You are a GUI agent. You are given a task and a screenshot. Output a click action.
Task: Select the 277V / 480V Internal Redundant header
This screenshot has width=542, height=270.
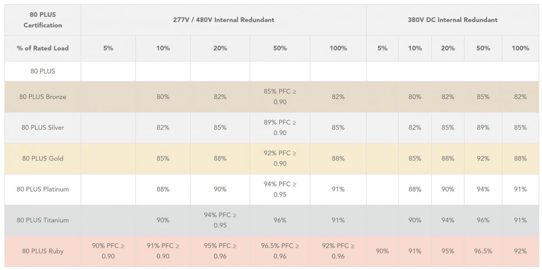coord(224,20)
